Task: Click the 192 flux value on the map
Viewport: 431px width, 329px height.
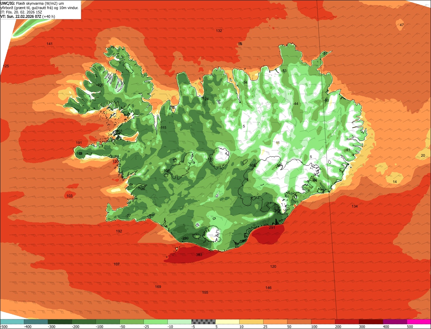Action: click(119, 231)
